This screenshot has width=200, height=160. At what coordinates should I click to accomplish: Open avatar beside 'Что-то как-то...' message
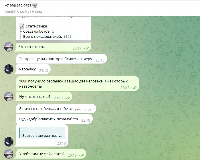[9, 47]
